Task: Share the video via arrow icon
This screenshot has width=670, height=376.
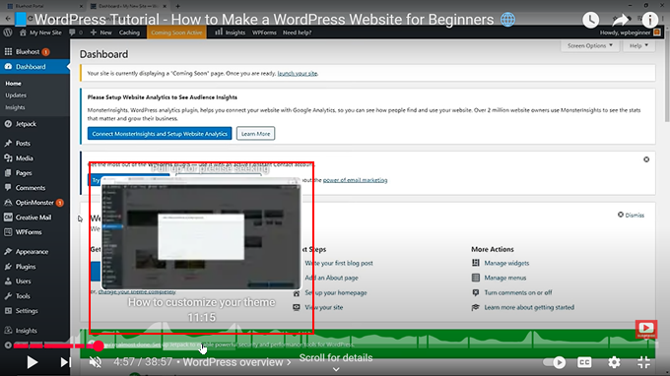Action: 620,20
